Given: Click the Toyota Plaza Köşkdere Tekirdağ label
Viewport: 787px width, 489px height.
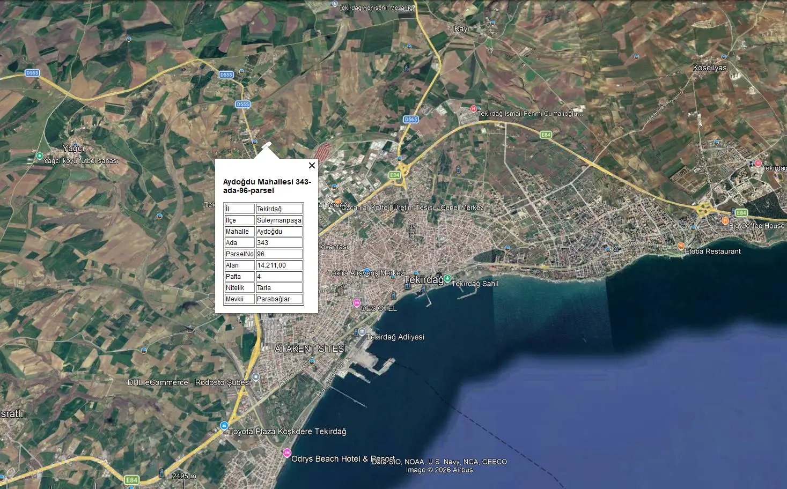Looking at the screenshot, I should pyautogui.click(x=288, y=432).
